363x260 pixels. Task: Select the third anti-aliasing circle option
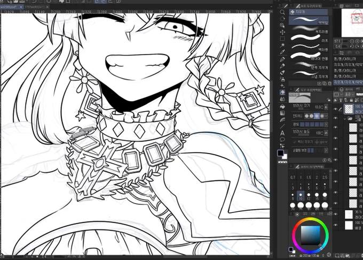316,116
